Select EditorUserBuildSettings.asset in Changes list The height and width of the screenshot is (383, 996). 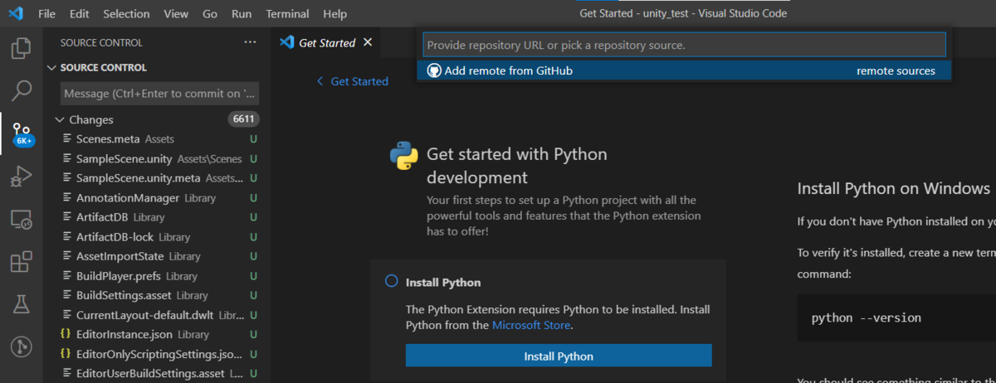[158, 373]
